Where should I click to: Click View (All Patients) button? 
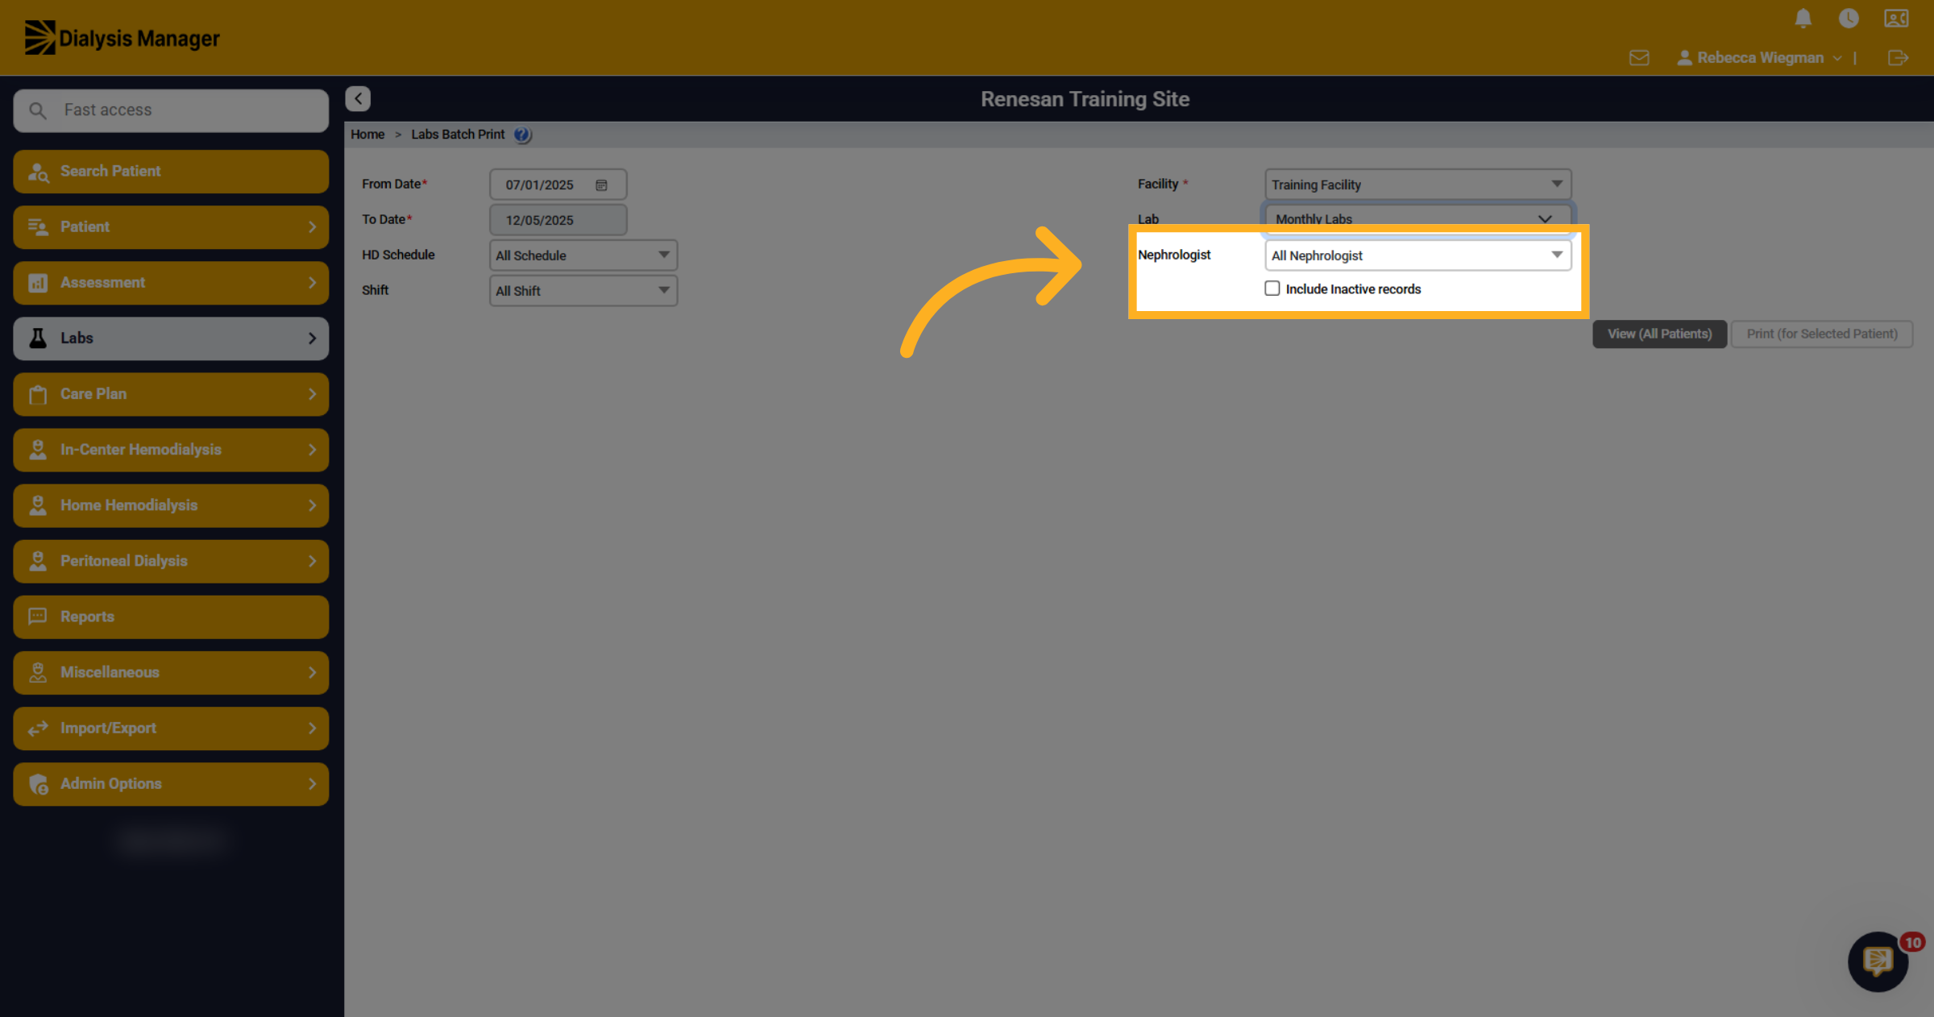[x=1660, y=334]
